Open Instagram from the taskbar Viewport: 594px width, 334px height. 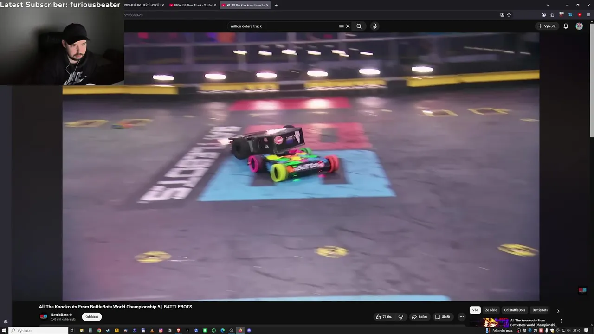[x=161, y=330]
